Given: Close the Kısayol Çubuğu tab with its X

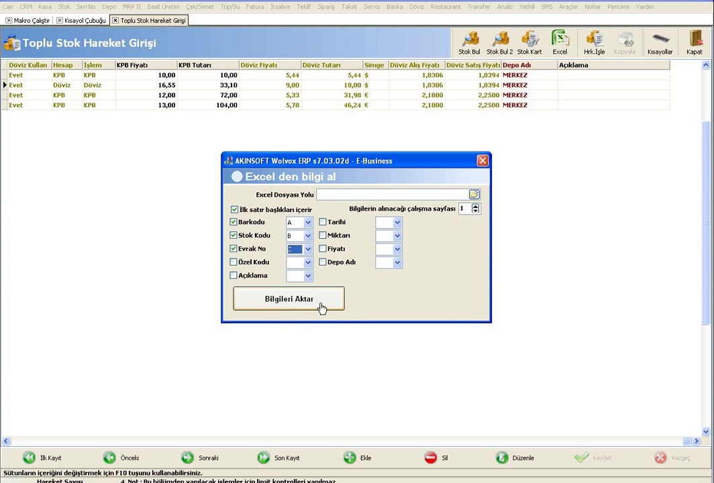Looking at the screenshot, I should [x=60, y=21].
